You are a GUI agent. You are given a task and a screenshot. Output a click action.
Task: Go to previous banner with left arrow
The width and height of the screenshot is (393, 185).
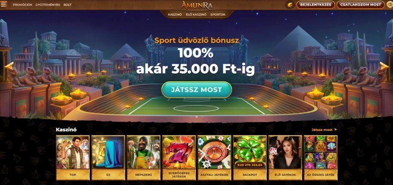(x=9, y=67)
